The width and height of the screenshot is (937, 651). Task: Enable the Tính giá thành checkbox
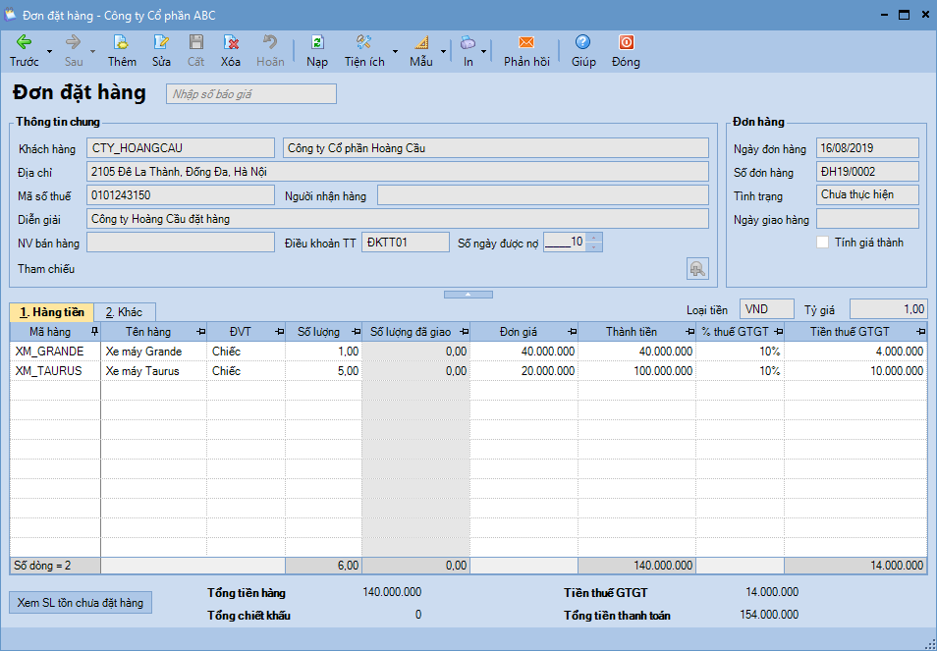point(823,243)
